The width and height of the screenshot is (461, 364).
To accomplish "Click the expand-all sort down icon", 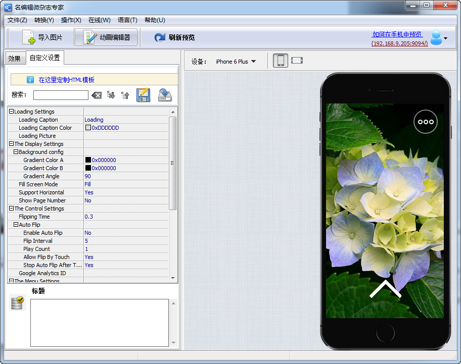I will point(111,95).
